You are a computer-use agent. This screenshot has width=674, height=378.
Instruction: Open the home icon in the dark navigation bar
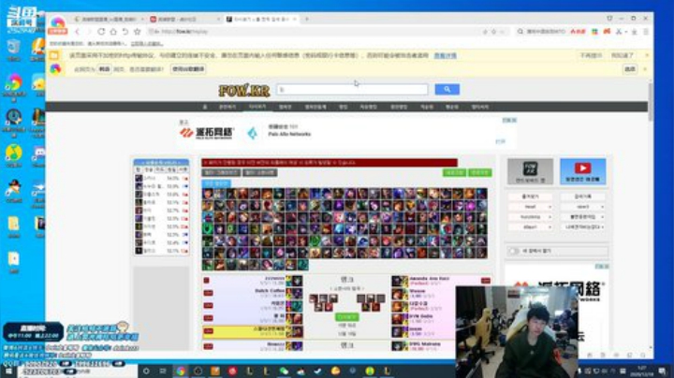click(205, 107)
